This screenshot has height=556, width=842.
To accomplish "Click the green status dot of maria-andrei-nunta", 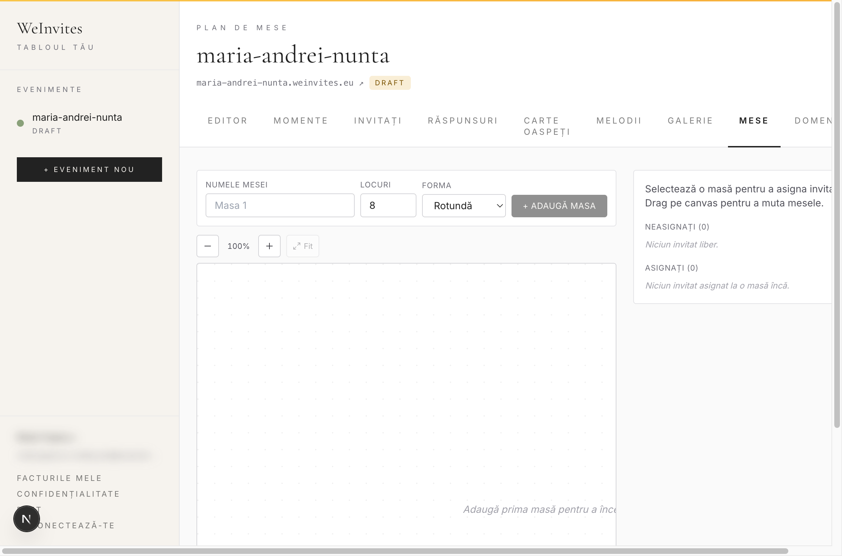I will [21, 123].
